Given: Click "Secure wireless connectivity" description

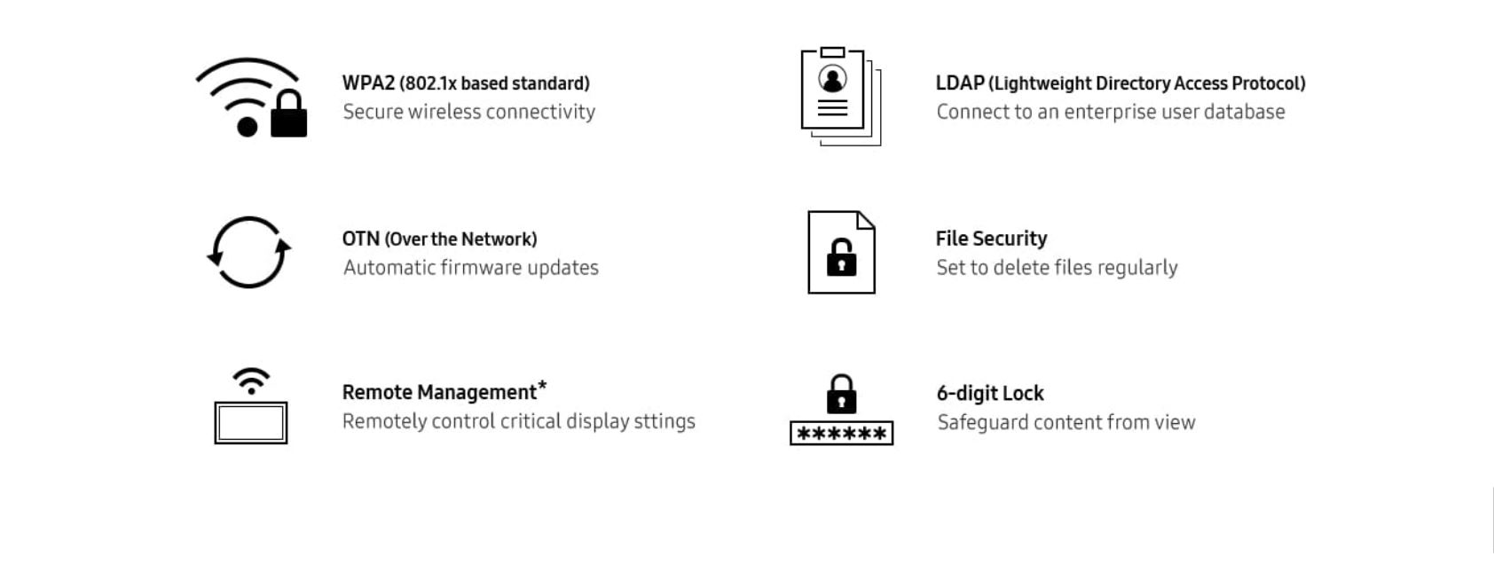Looking at the screenshot, I should [468, 112].
